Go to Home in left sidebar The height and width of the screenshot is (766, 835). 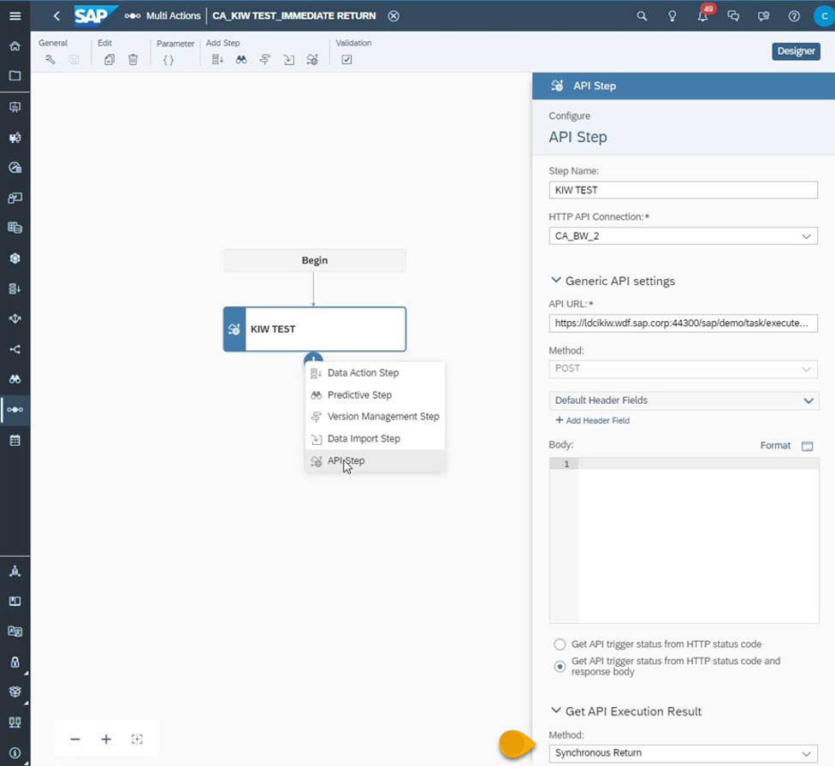click(x=15, y=46)
